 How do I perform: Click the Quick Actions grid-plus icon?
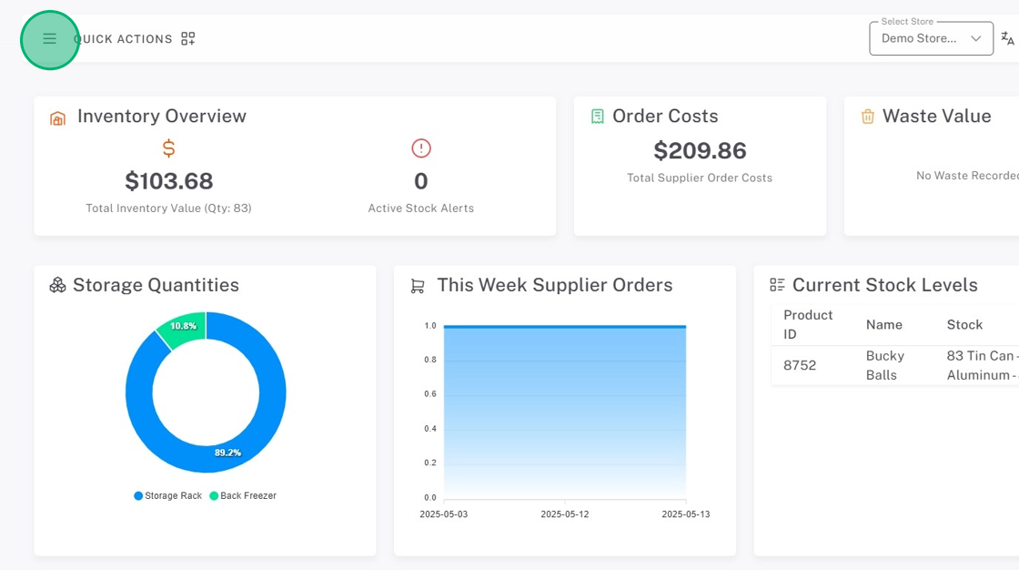point(188,39)
